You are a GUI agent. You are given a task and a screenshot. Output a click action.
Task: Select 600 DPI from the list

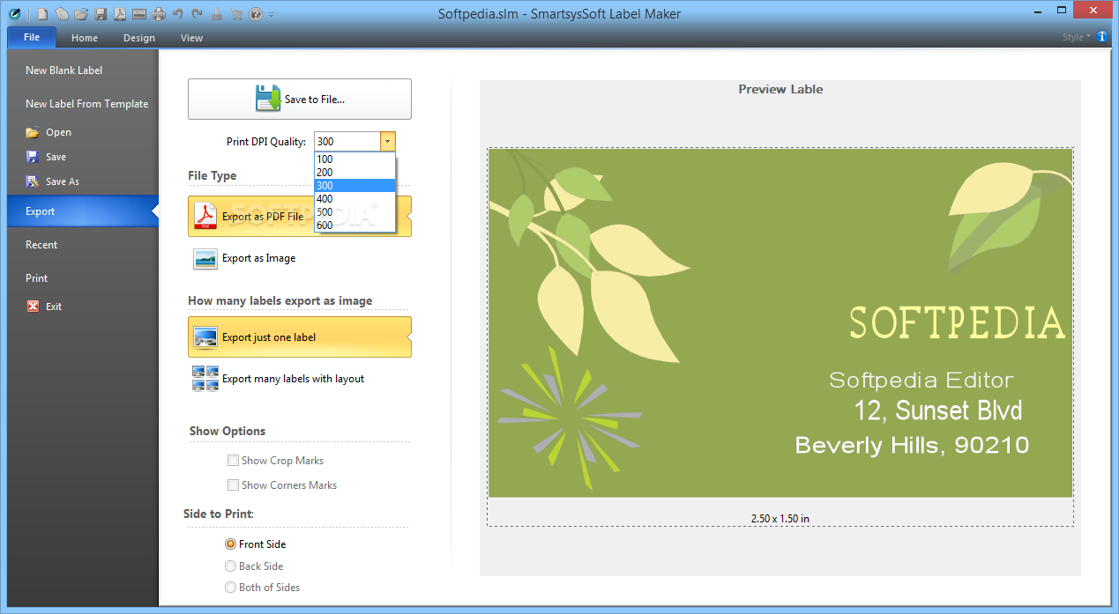tap(354, 226)
